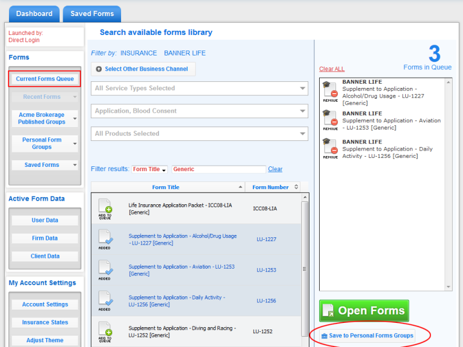Open Account Settings
Image resolution: width=463 pixels, height=347 pixels.
45,304
